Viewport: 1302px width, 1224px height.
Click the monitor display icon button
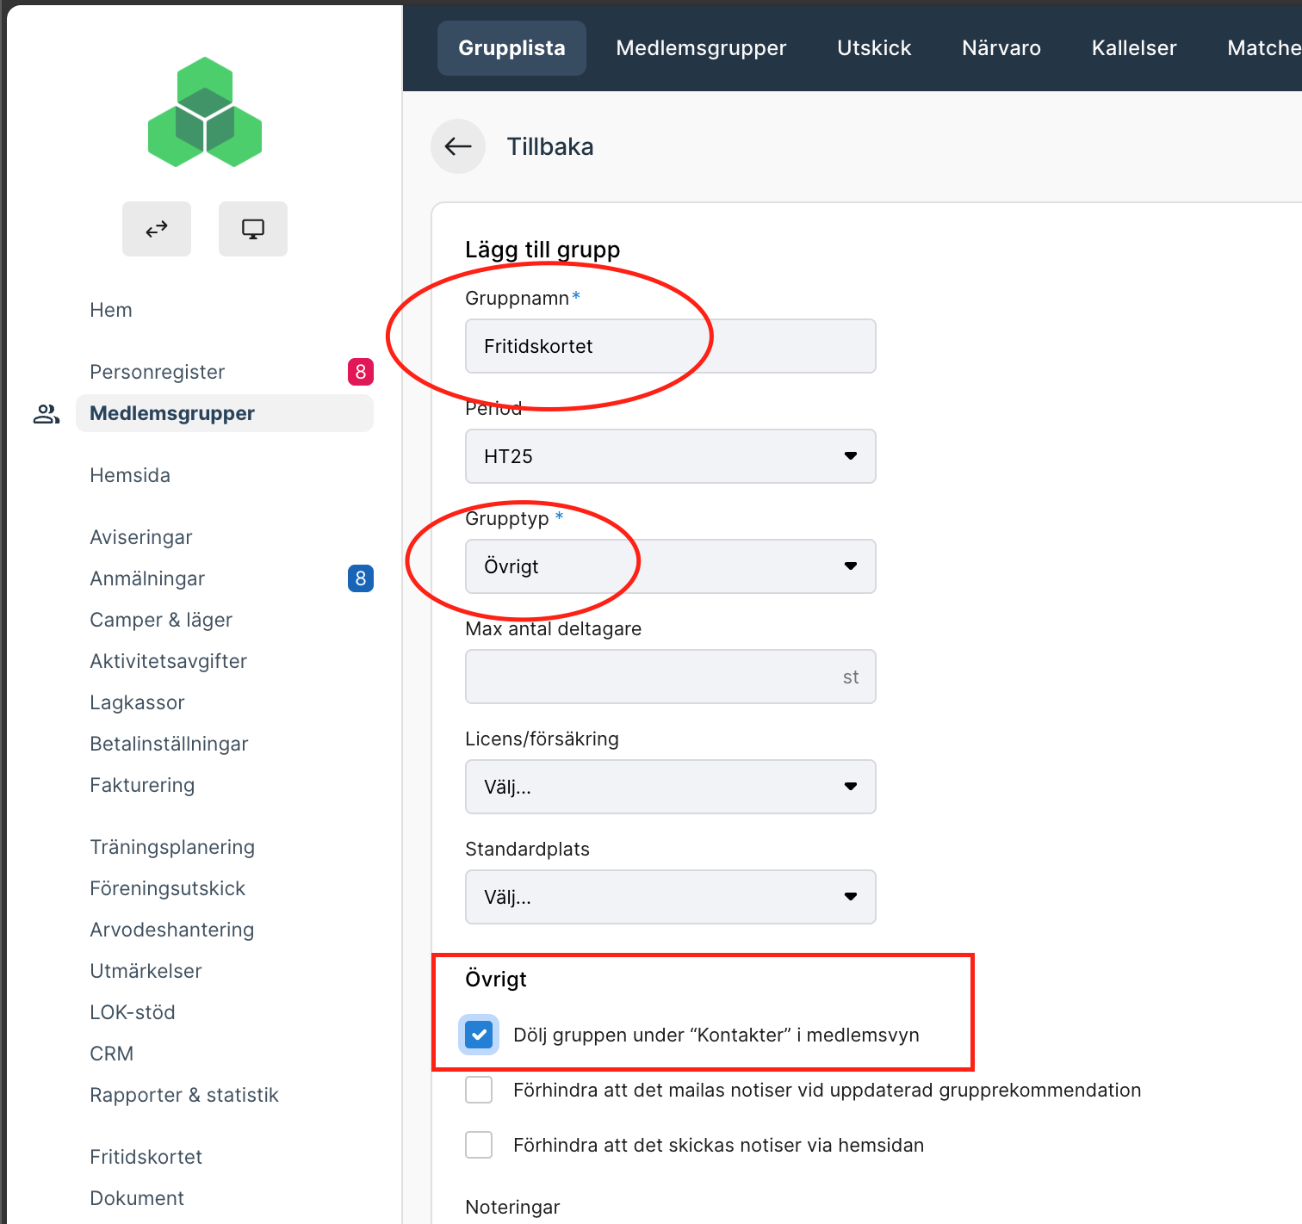pyautogui.click(x=253, y=229)
